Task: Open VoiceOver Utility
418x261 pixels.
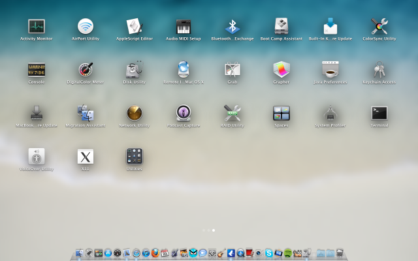Action: tap(37, 157)
